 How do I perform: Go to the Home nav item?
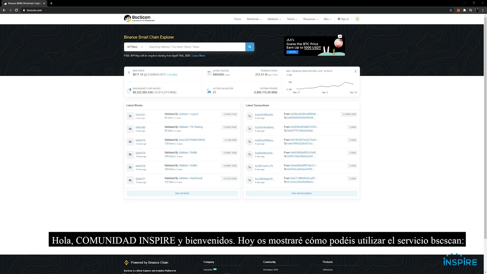[x=237, y=19]
